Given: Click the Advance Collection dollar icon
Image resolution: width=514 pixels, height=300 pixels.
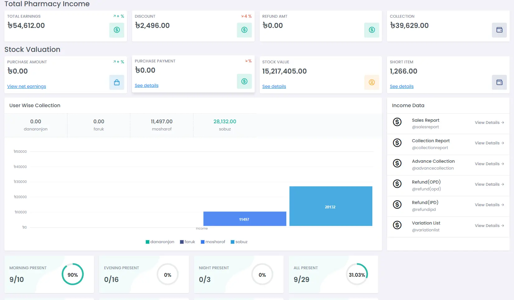Looking at the screenshot, I should pyautogui.click(x=397, y=163).
